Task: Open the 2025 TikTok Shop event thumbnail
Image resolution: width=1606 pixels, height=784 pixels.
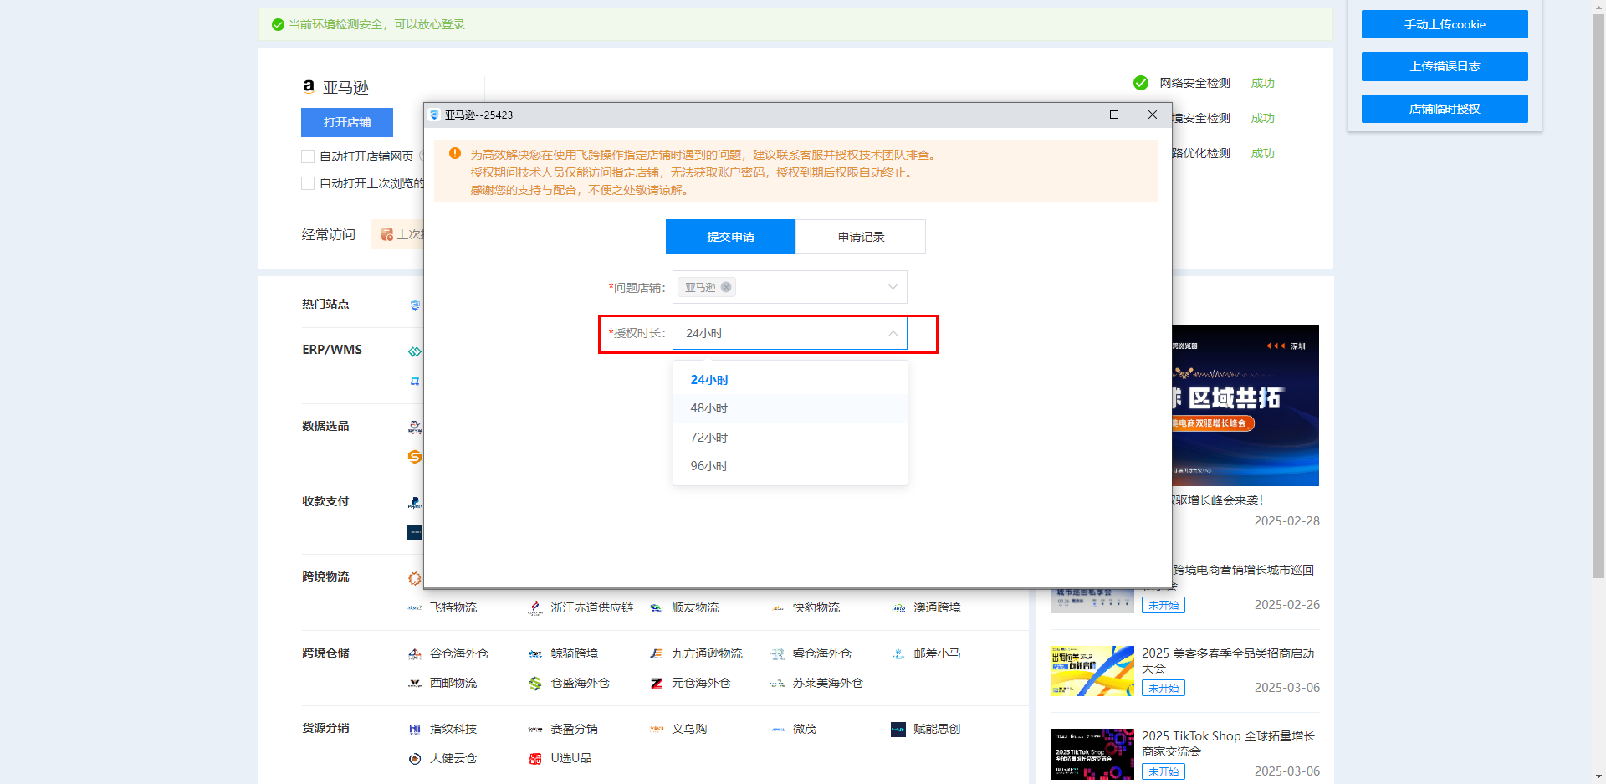Action: pyautogui.click(x=1092, y=754)
